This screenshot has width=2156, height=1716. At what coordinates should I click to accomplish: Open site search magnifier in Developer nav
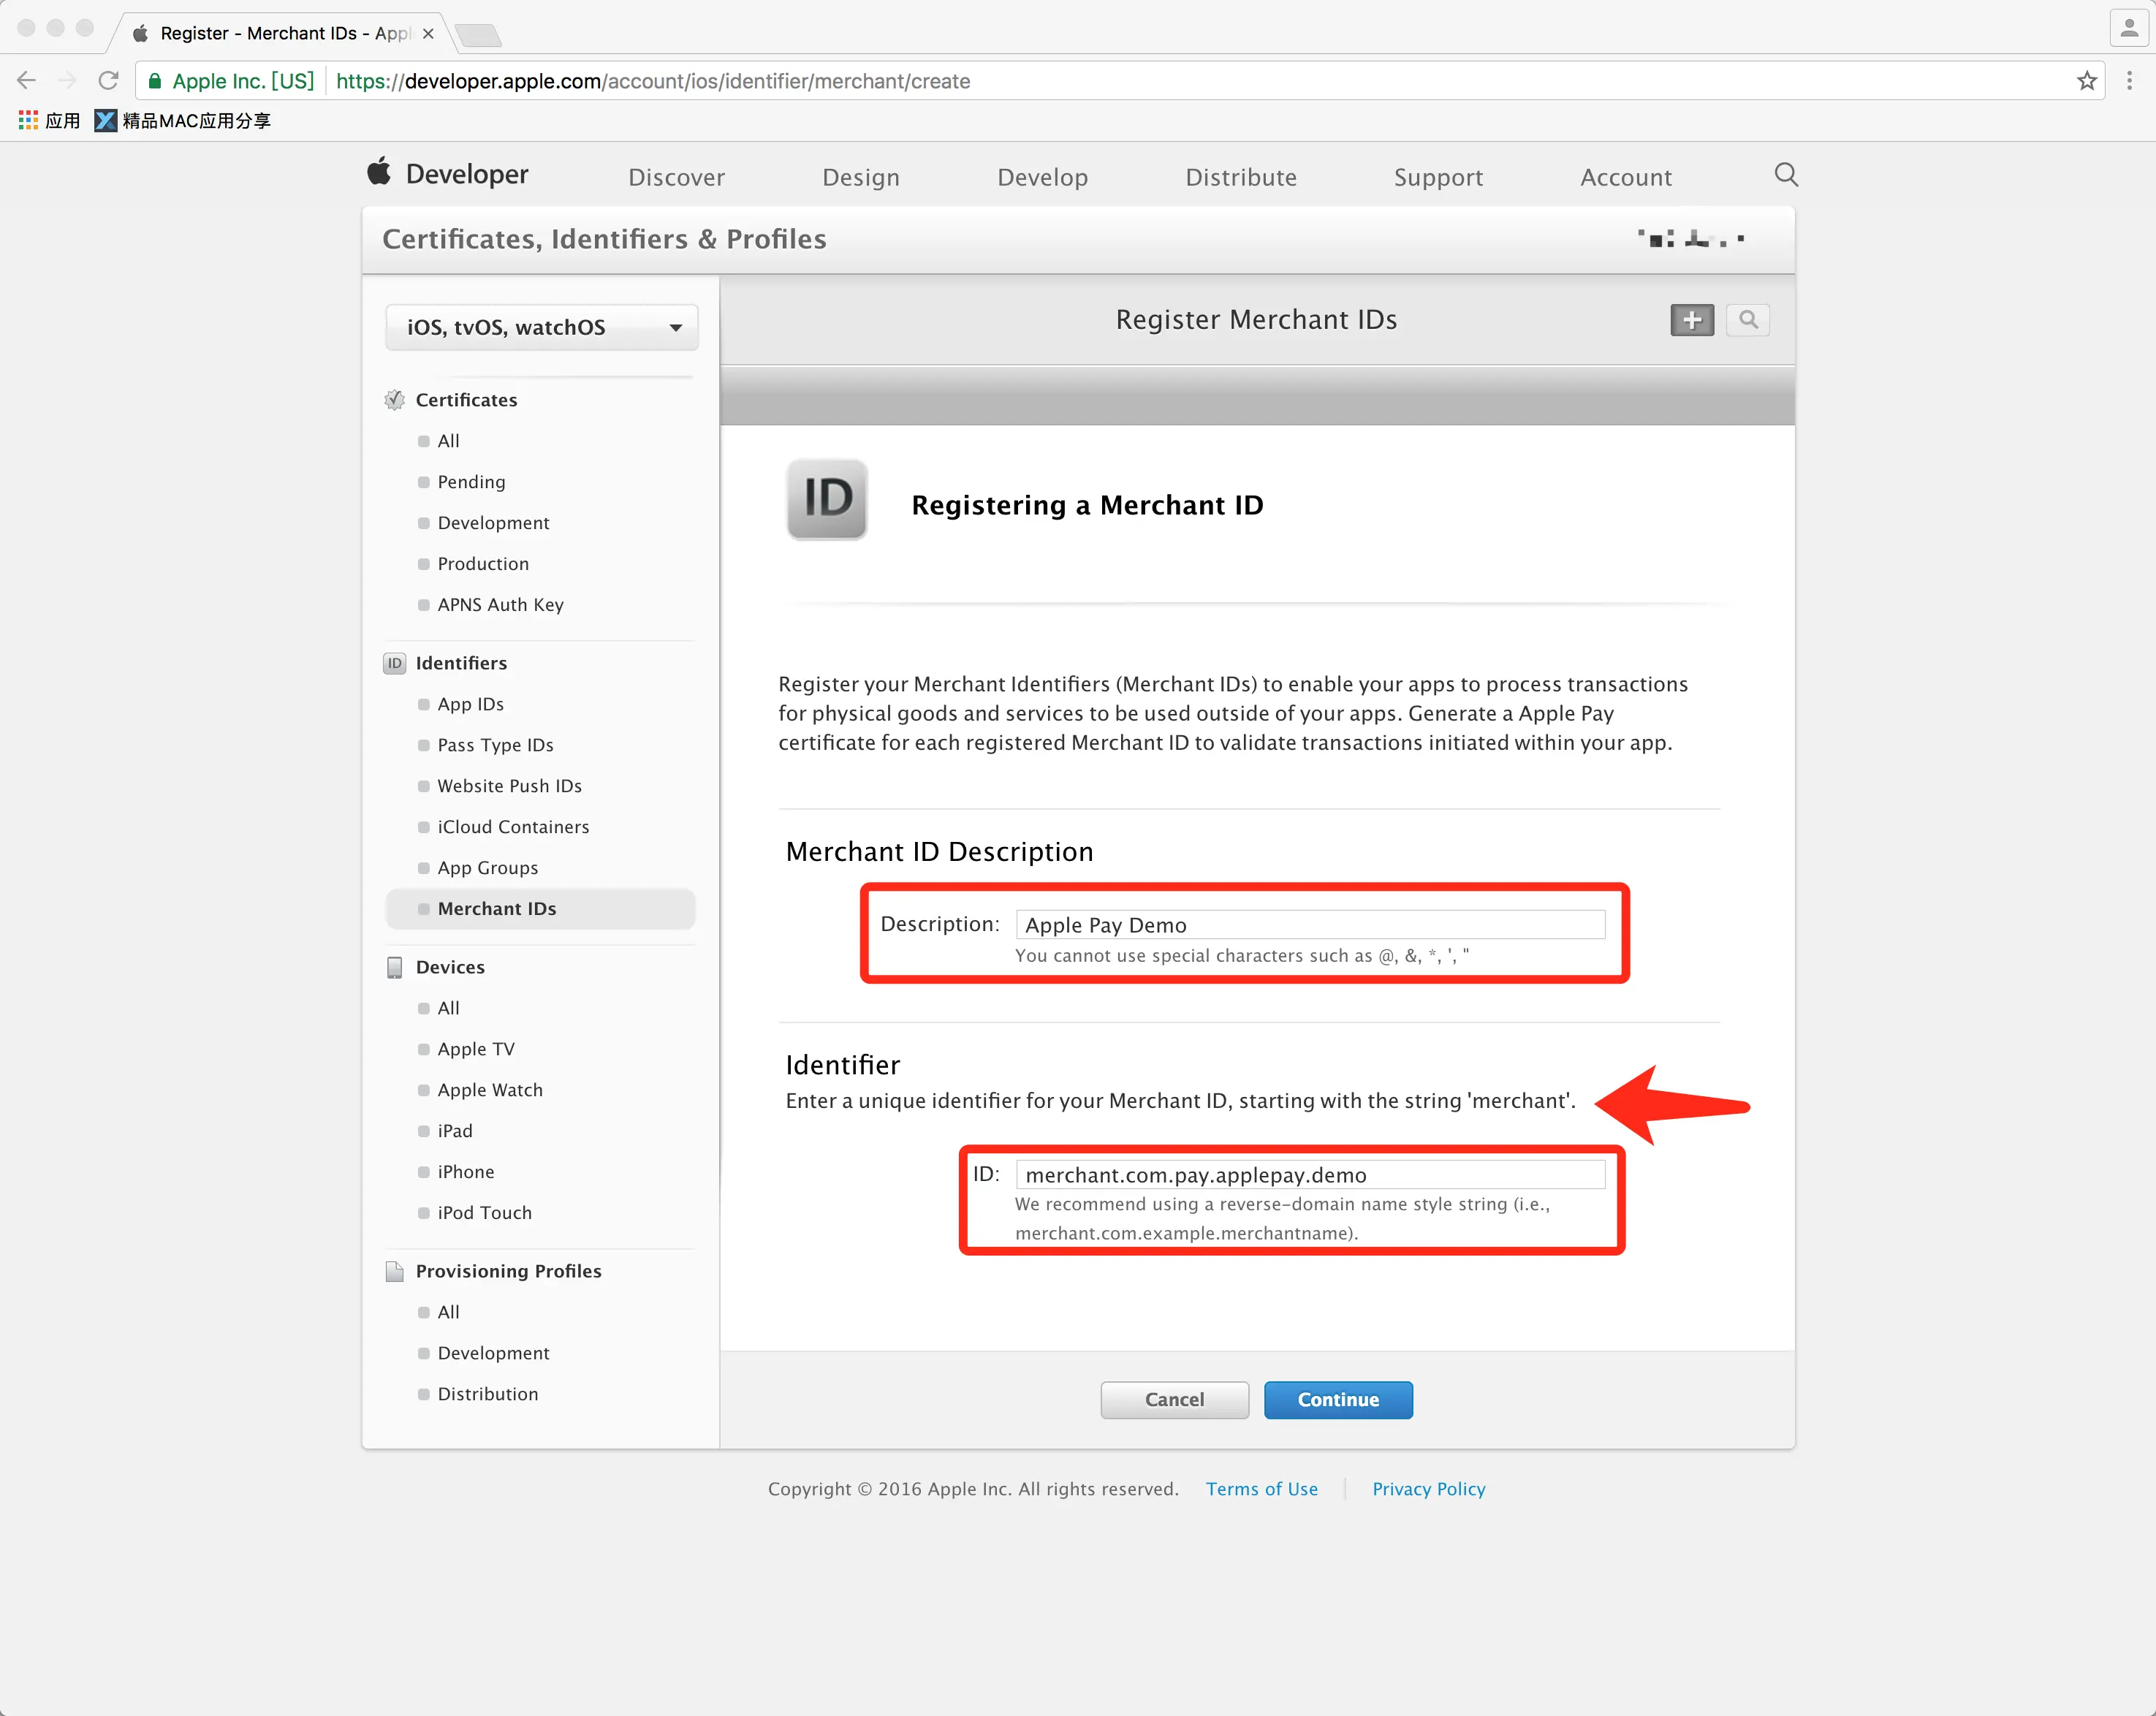point(1785,175)
